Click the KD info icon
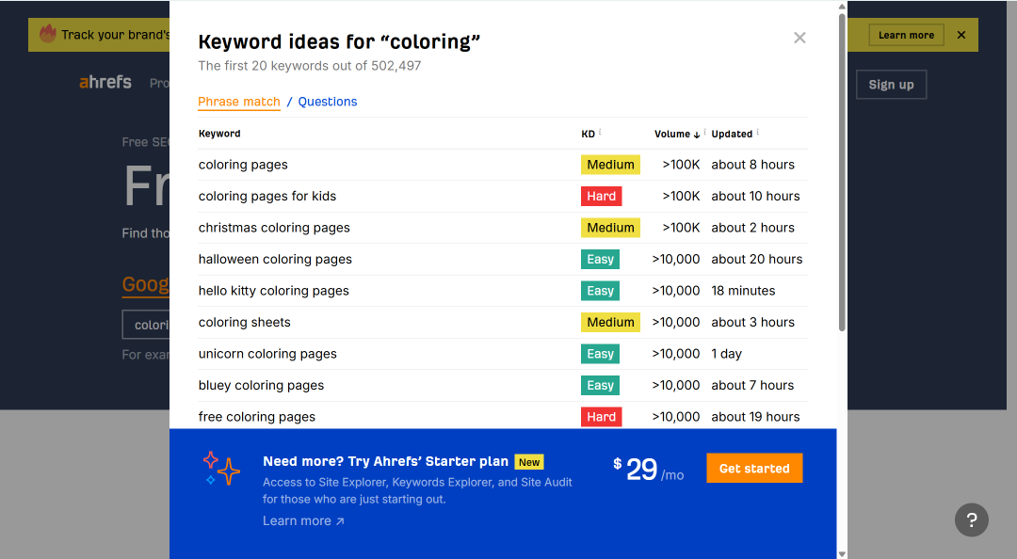Screen dimensions: 1017x559 pyautogui.click(x=600, y=132)
